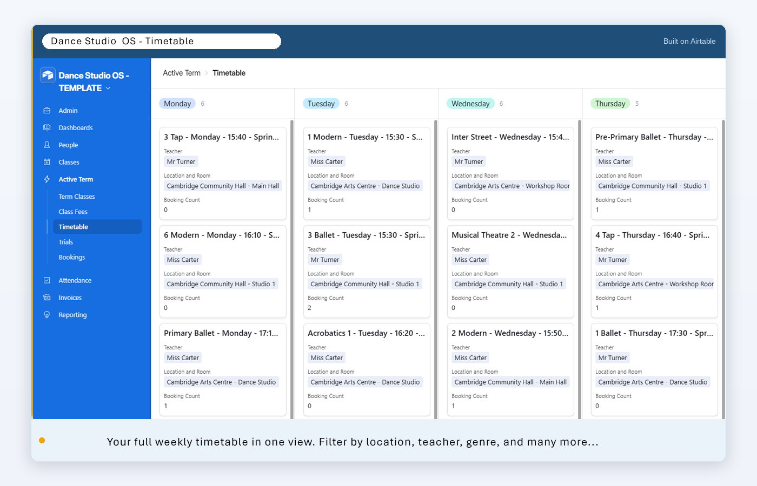Open the Classes section
The height and width of the screenshot is (486, 757).
click(69, 162)
